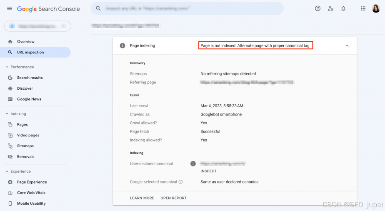Click the blurred user-declared canonical URL
The image size is (385, 211).
click(223, 163)
